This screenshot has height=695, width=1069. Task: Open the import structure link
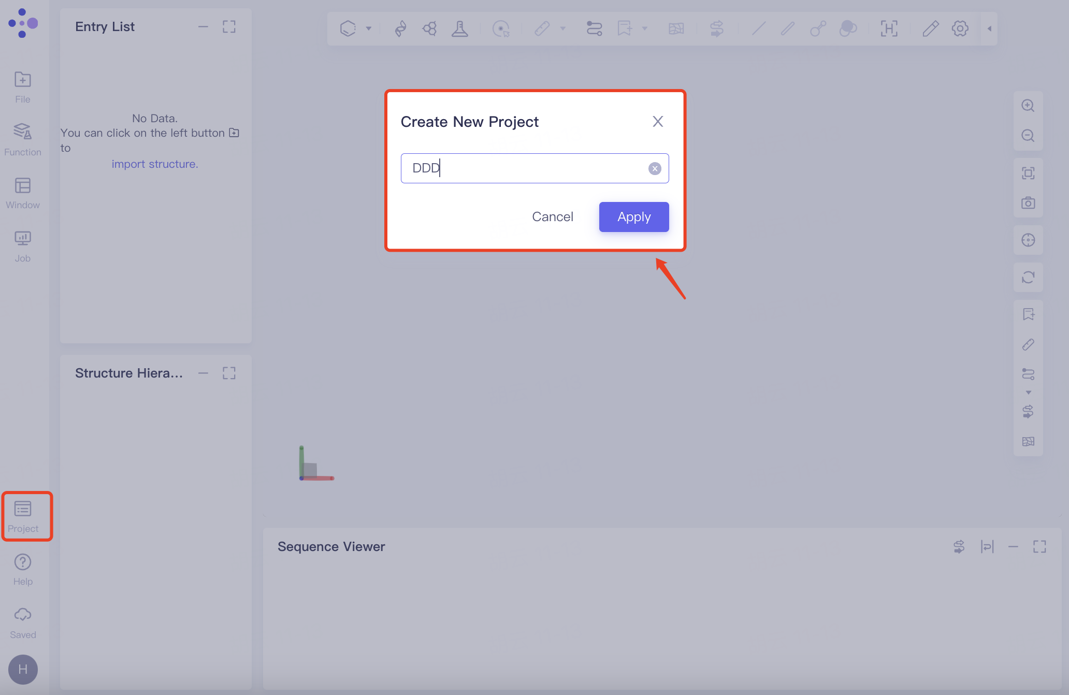point(155,164)
